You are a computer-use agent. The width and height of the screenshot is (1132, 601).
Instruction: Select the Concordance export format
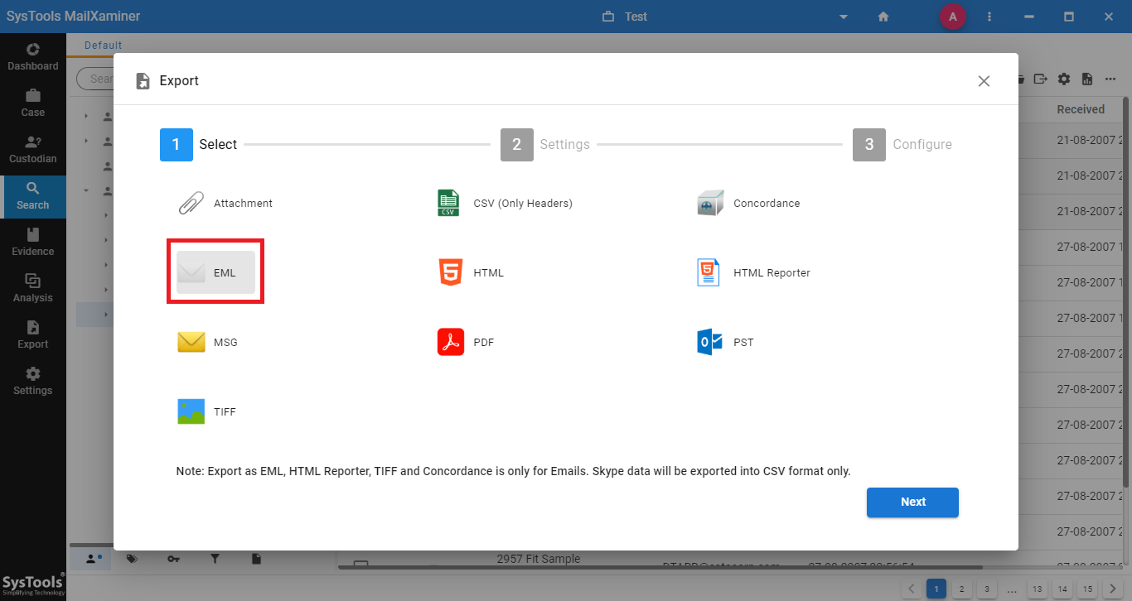(x=748, y=203)
